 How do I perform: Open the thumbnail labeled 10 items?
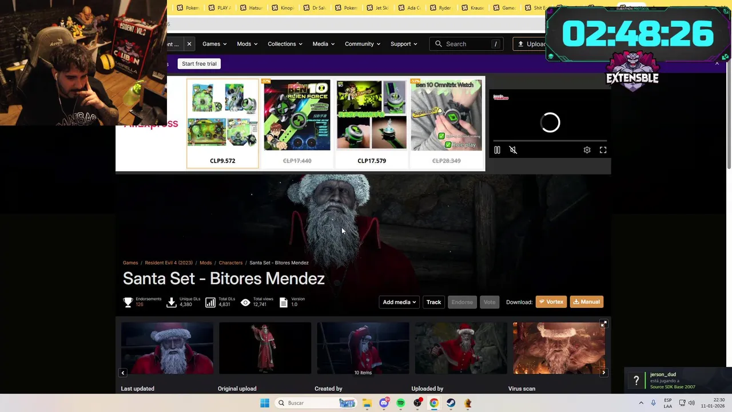click(363, 348)
